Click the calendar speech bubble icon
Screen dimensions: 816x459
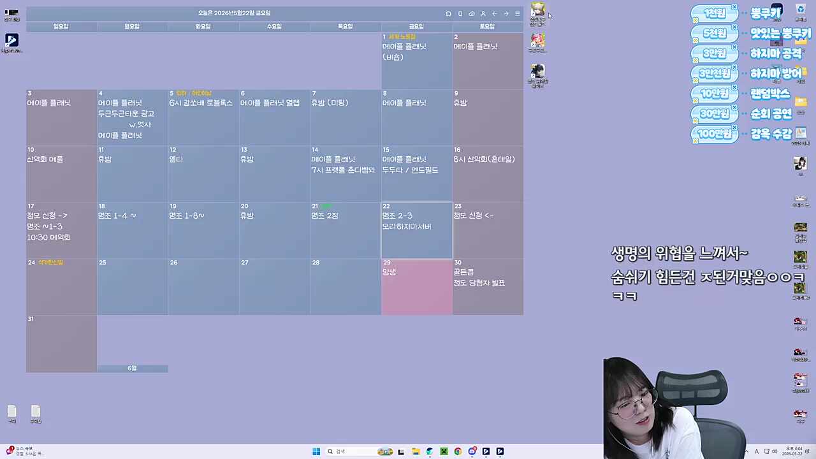click(x=448, y=13)
